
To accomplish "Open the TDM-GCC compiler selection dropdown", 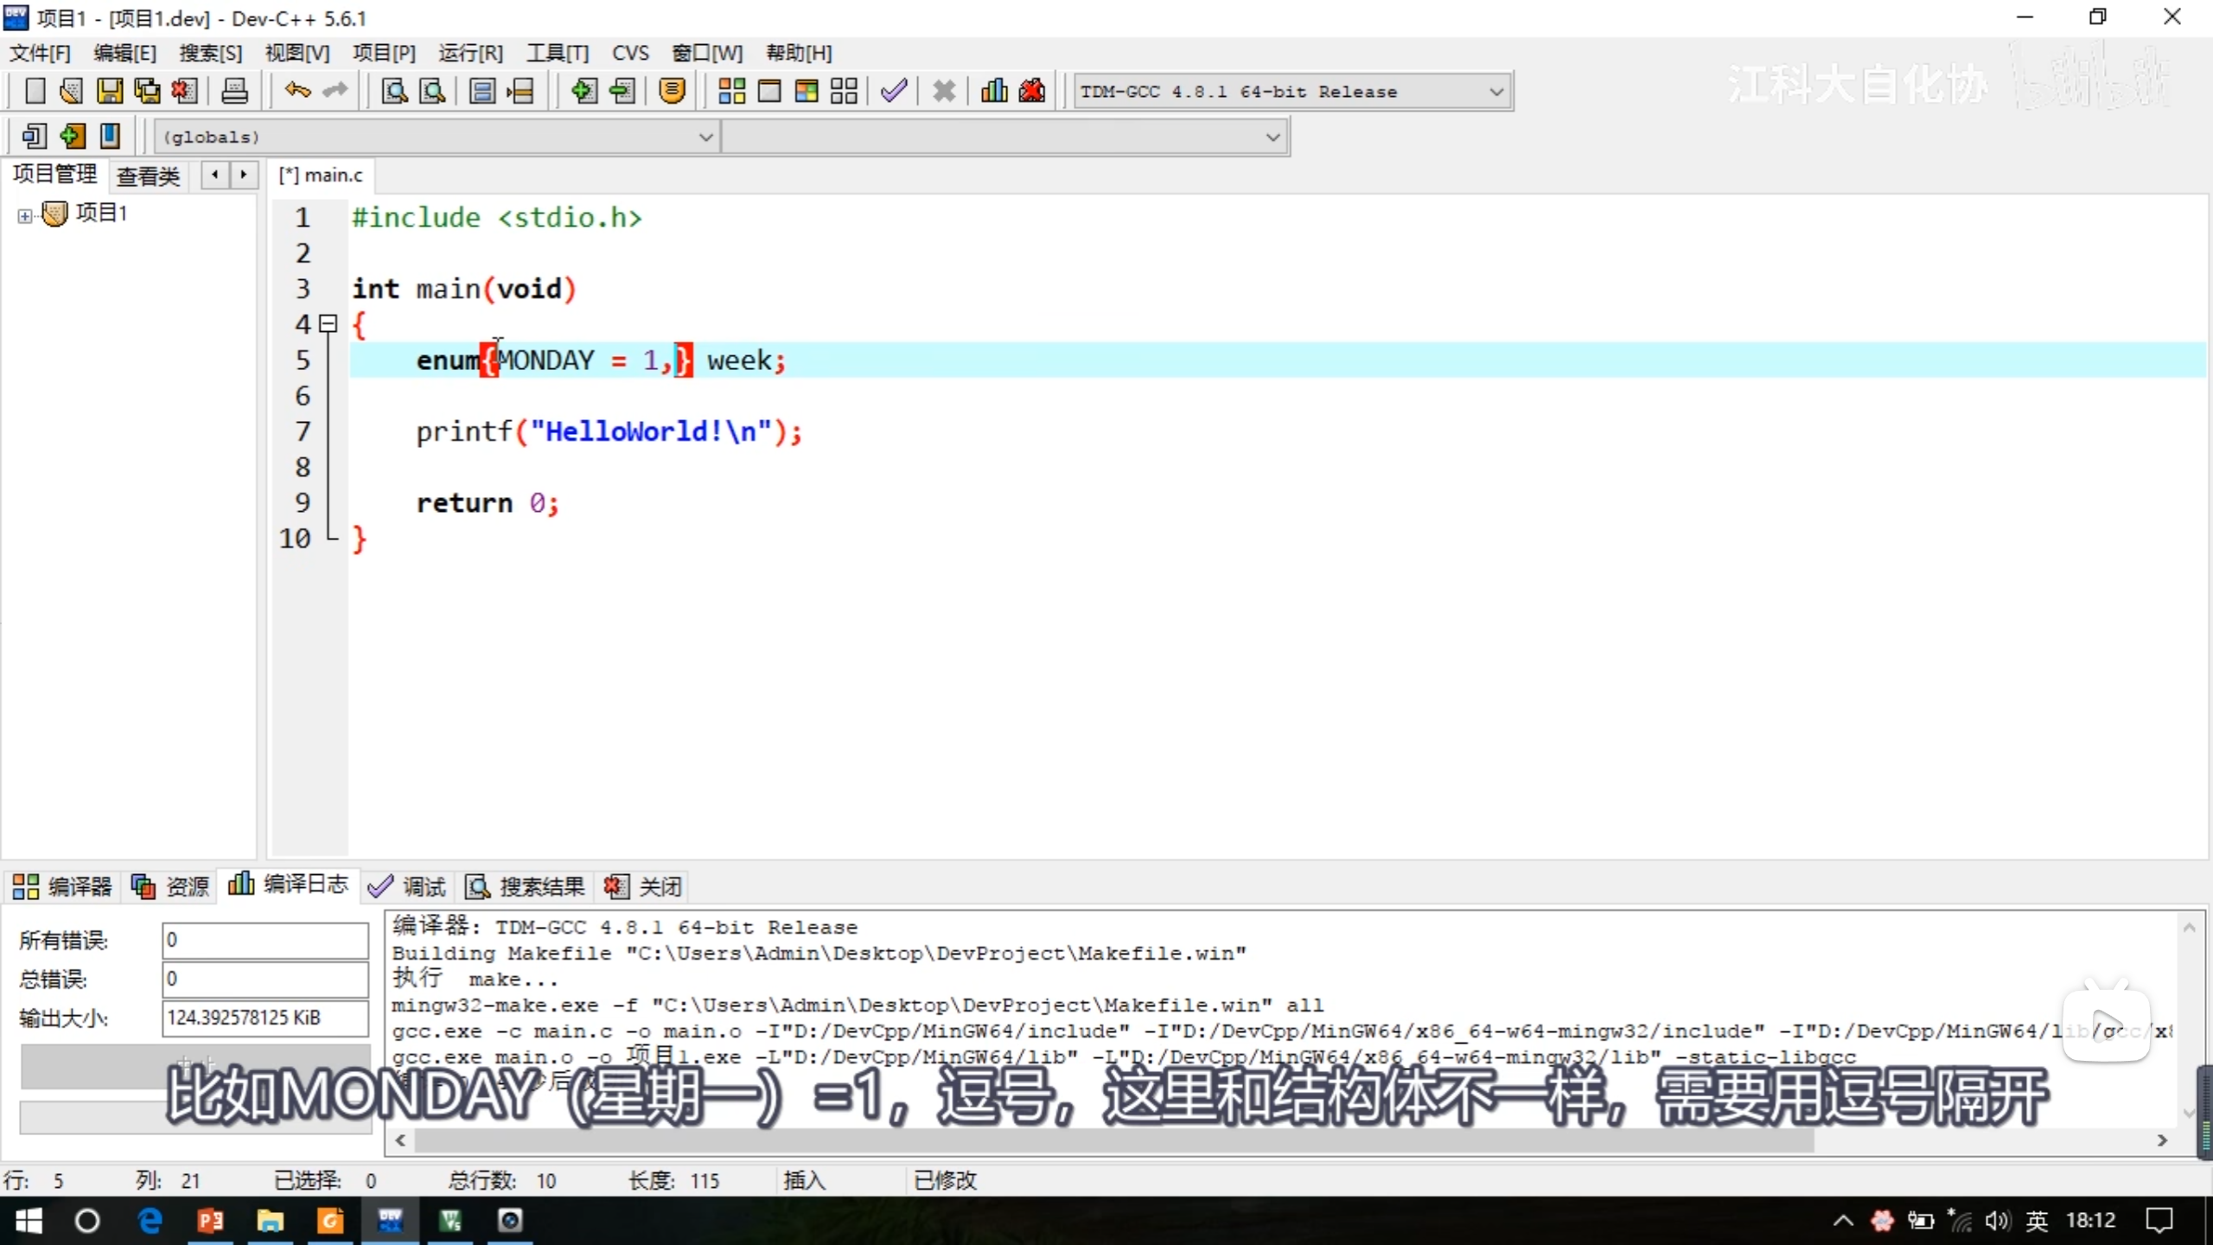I will point(1496,92).
